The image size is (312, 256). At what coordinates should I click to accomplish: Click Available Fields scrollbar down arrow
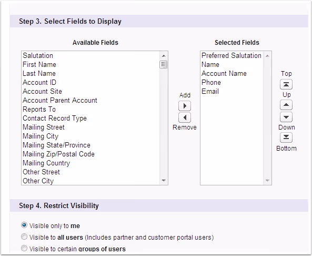(x=164, y=181)
